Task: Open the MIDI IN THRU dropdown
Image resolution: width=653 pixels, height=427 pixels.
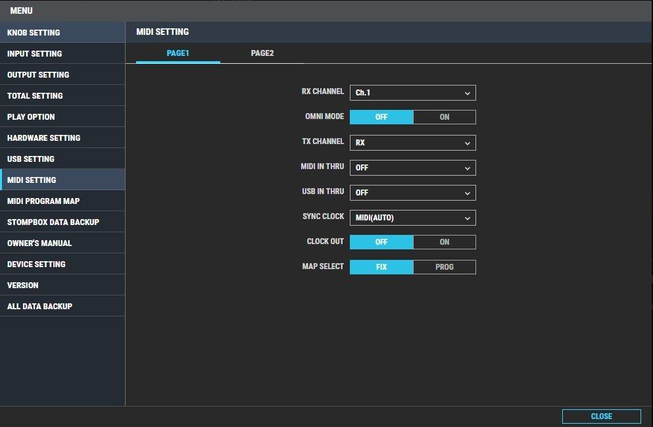Action: click(412, 168)
